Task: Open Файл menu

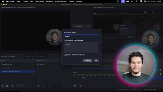Action: tap(19, 1)
